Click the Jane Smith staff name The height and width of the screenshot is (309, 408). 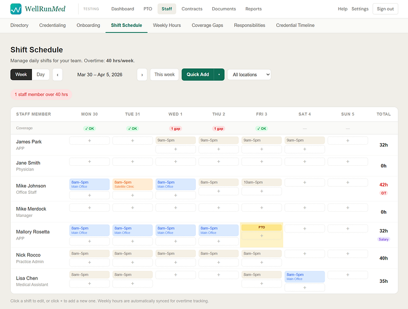28,163
